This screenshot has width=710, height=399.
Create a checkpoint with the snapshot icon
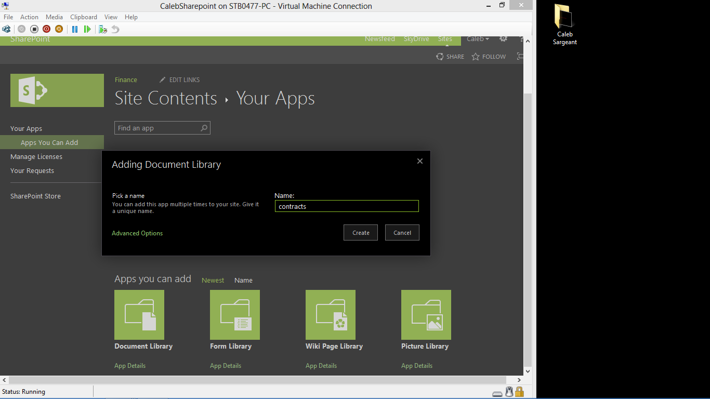[x=103, y=29]
